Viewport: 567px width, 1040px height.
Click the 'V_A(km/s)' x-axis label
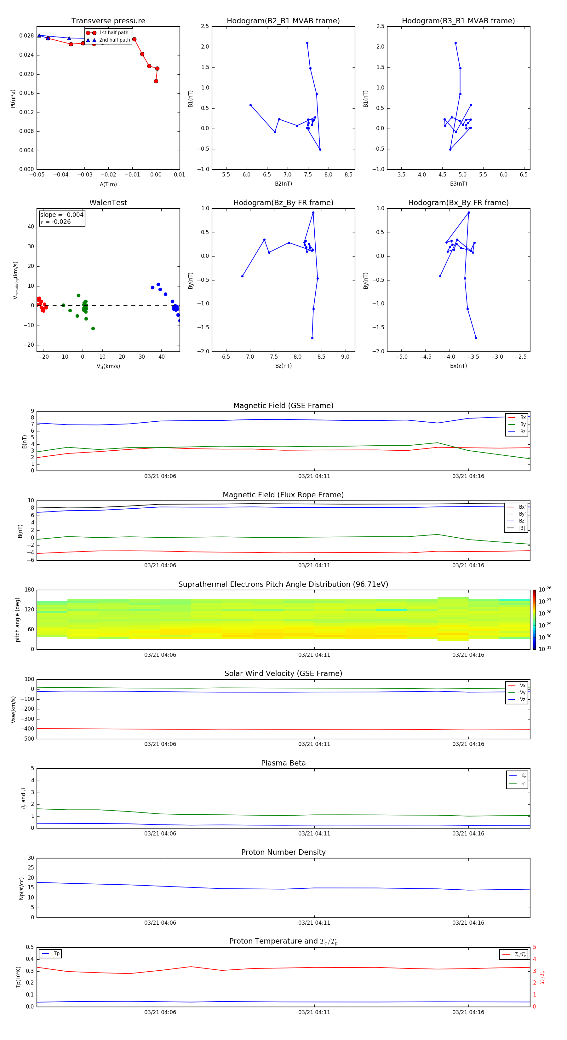pyautogui.click(x=108, y=366)
